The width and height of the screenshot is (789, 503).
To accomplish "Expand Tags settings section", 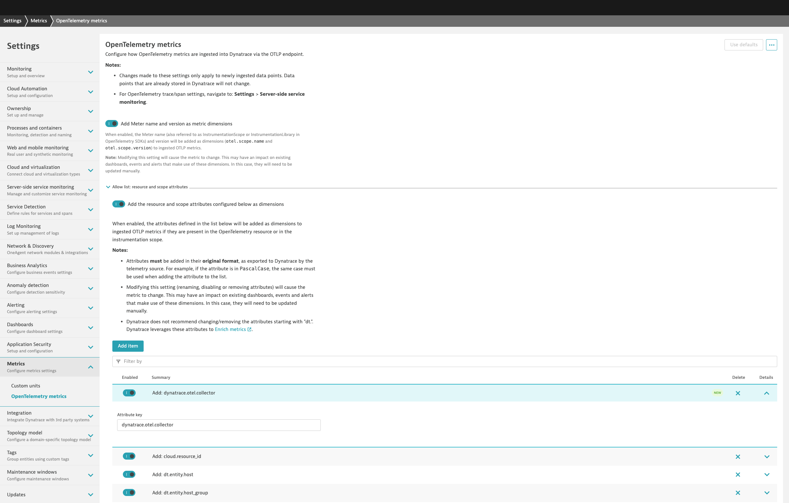I will coord(91,455).
